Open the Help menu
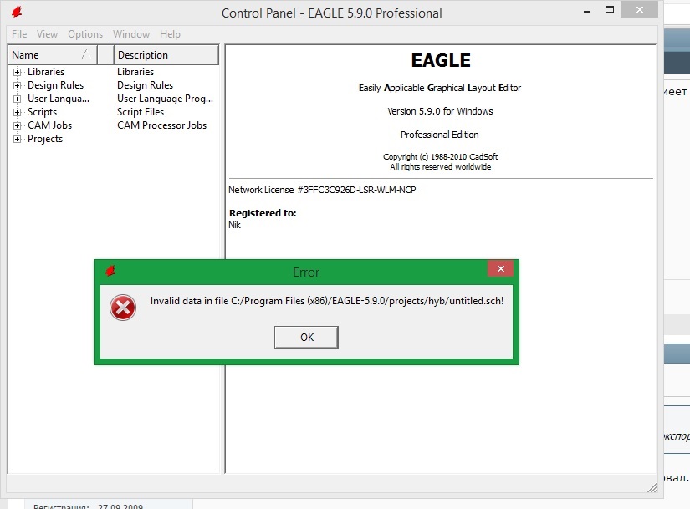 [x=170, y=34]
